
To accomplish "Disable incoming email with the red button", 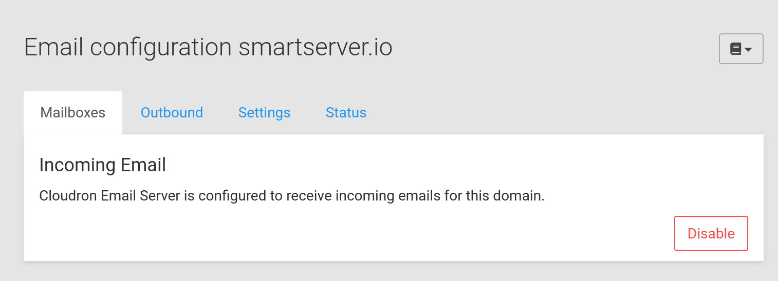I will click(711, 234).
